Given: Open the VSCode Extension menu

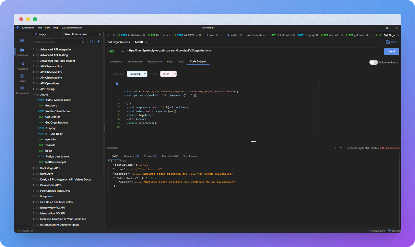Looking at the screenshot, I should [72, 27].
